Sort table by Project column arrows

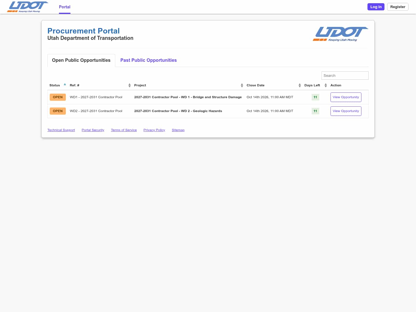[x=242, y=85]
